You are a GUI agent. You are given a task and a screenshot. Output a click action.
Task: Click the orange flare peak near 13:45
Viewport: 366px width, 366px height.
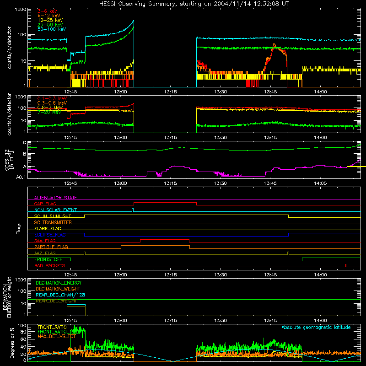coord(274,44)
